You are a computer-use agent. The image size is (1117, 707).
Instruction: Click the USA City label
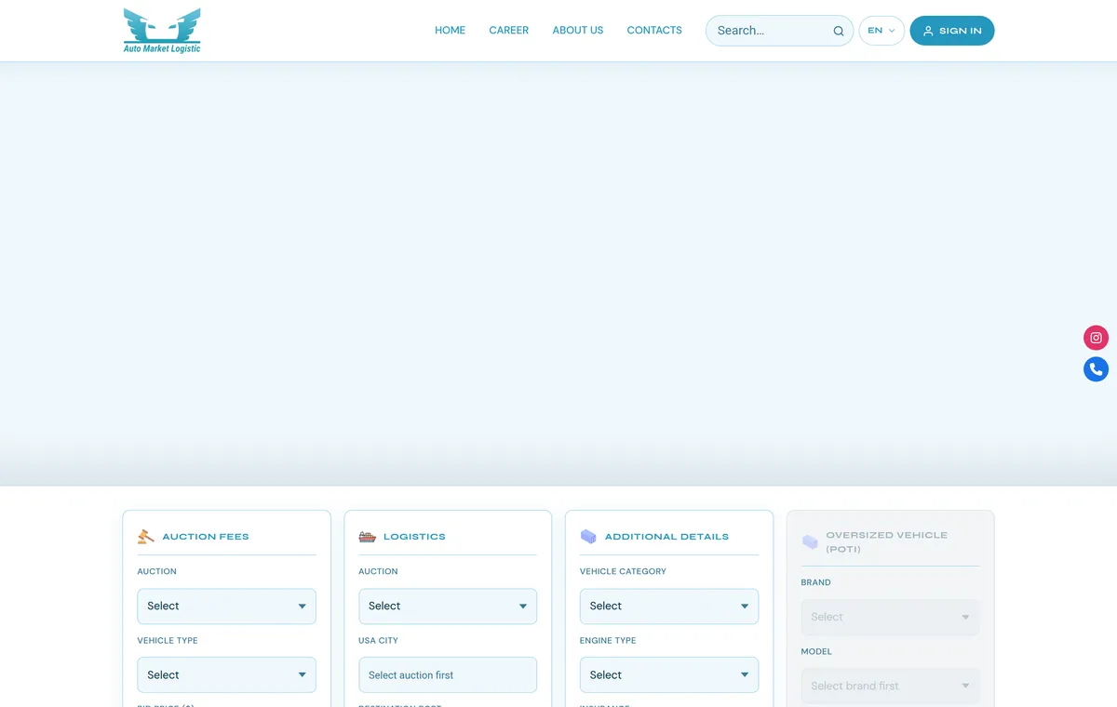[x=378, y=641]
